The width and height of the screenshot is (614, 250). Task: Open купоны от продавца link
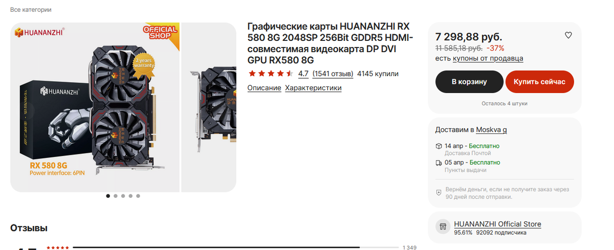(x=488, y=58)
